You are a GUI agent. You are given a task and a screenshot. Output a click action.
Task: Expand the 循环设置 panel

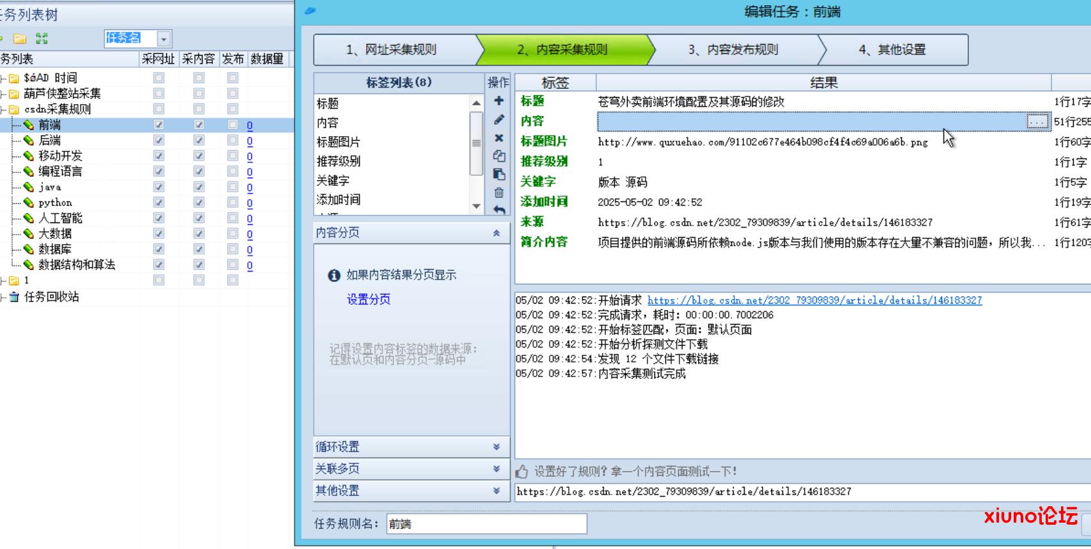[497, 447]
